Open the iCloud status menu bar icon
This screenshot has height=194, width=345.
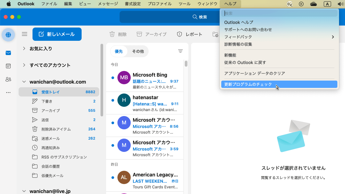click(x=313, y=4)
